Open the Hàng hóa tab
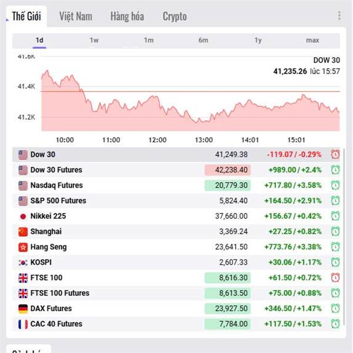 tap(127, 16)
